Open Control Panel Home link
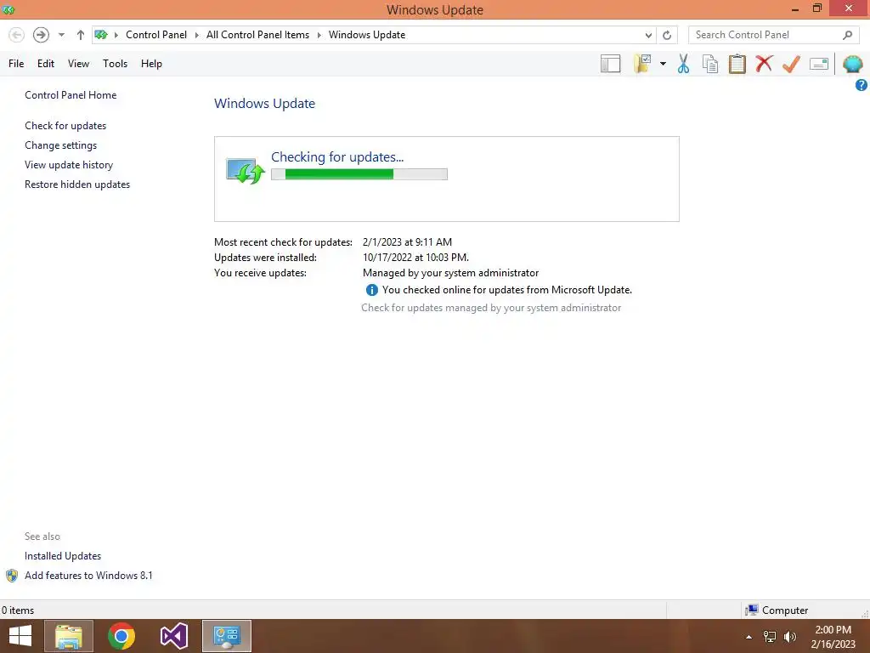The width and height of the screenshot is (870, 653). 71,95
